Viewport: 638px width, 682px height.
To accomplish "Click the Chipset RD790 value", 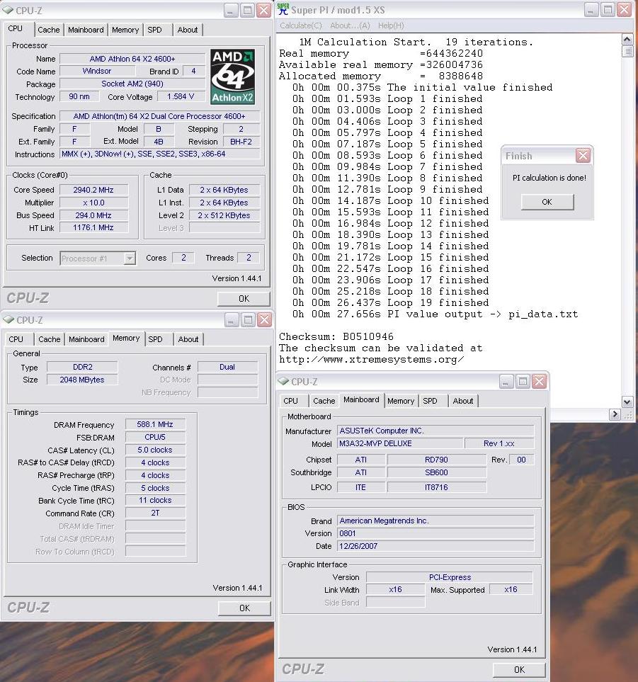I will [436, 460].
